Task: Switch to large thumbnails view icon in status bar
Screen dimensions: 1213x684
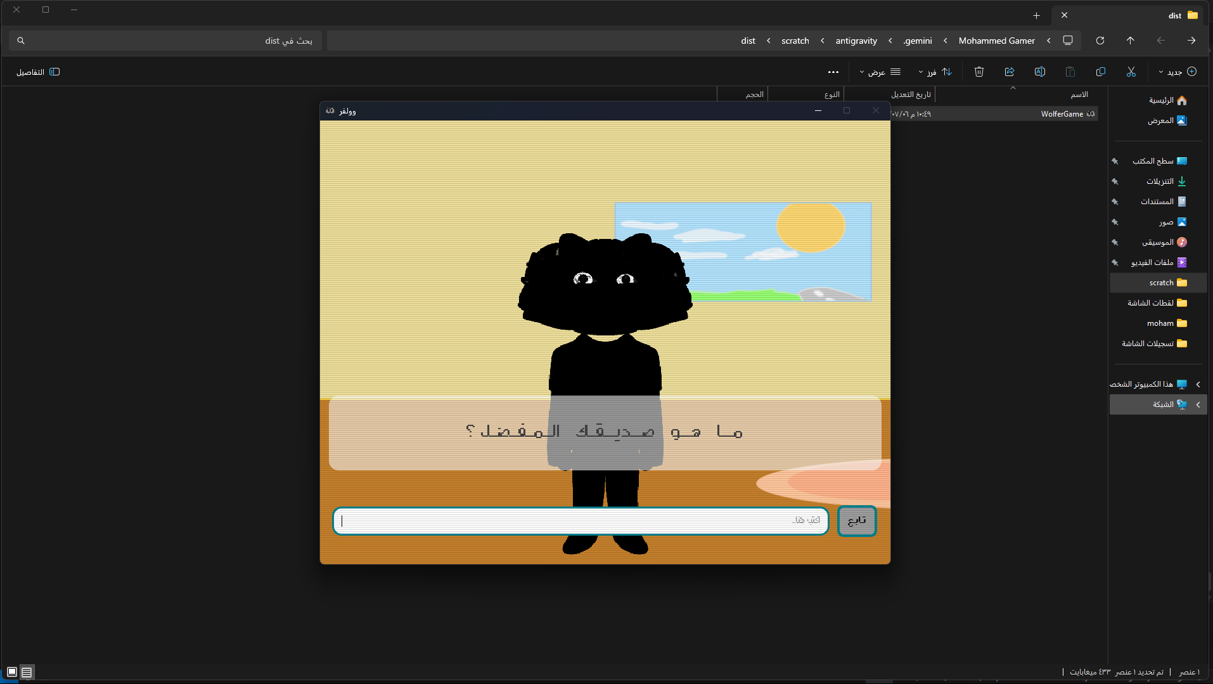Action: click(12, 672)
